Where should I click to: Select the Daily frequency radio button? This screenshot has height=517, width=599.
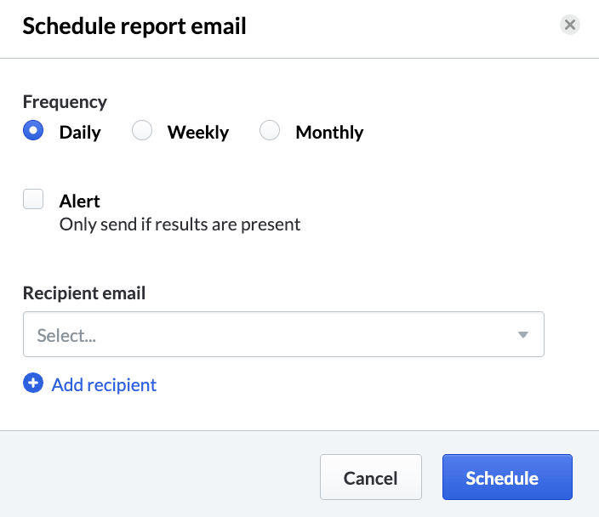(x=33, y=131)
